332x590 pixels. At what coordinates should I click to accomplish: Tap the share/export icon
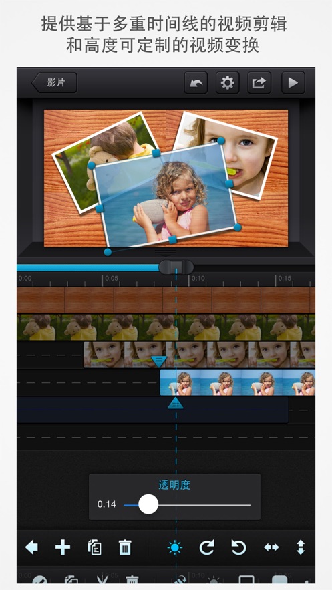pos(259,82)
